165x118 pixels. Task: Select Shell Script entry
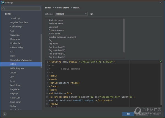pyautogui.click(x=16, y=102)
